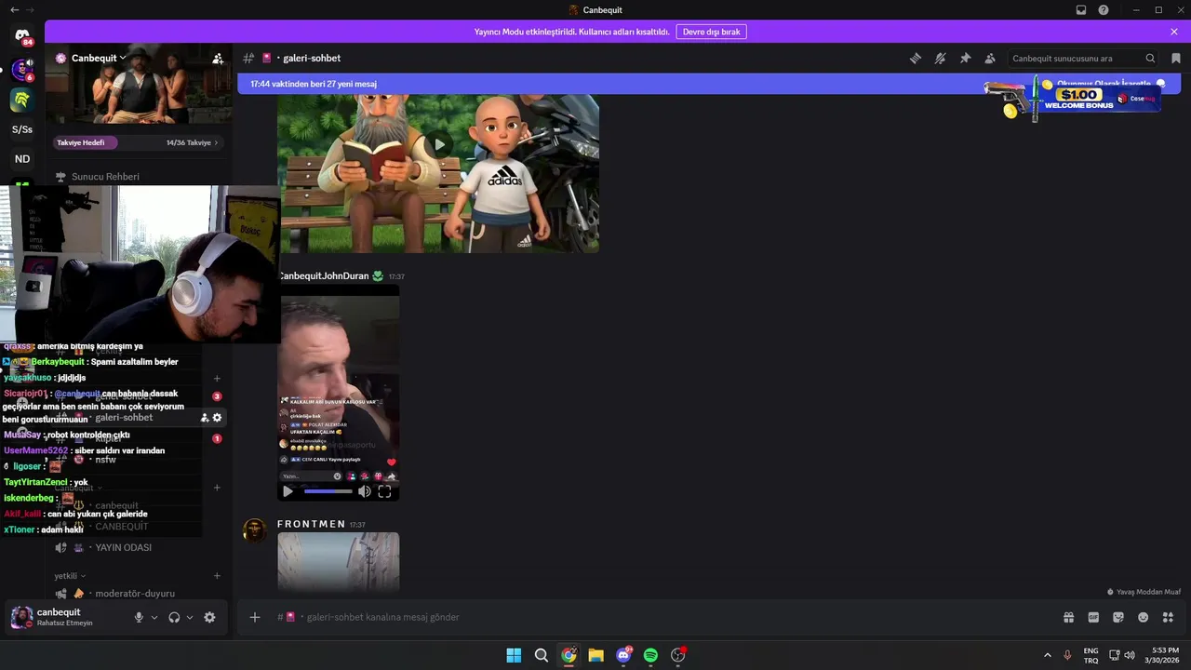This screenshot has height=670, width=1191.
Task: Click ENG TRQ language indicator
Action: click(x=1091, y=655)
